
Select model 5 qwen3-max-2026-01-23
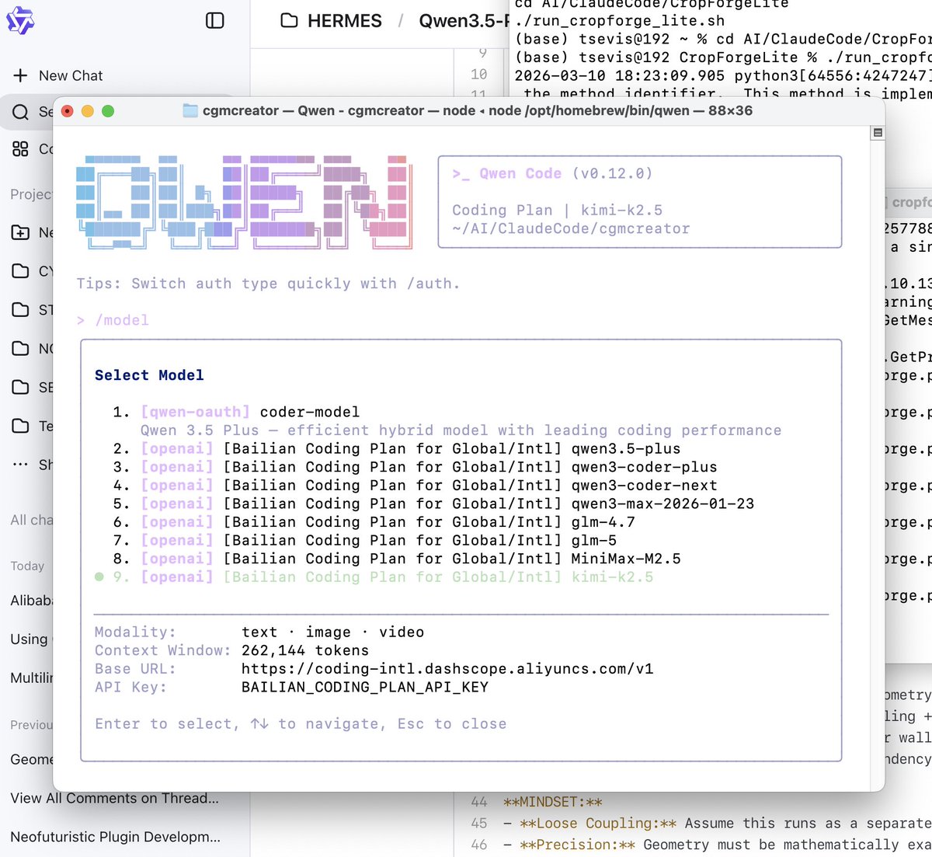[433, 503]
